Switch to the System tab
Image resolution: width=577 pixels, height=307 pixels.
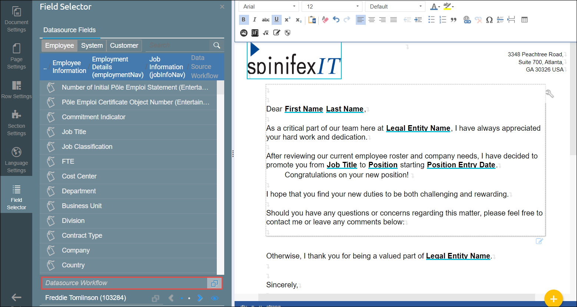click(x=92, y=46)
